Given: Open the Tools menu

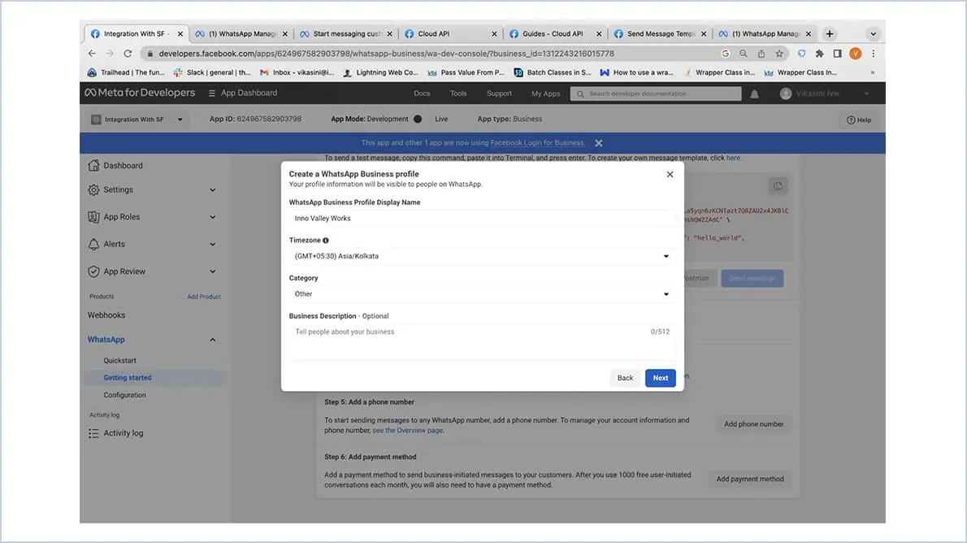Looking at the screenshot, I should 458,93.
